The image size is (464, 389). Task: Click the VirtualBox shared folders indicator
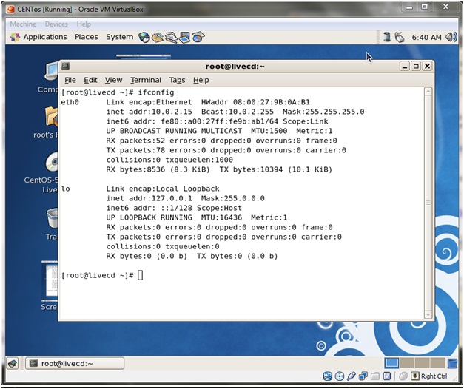pos(375,376)
